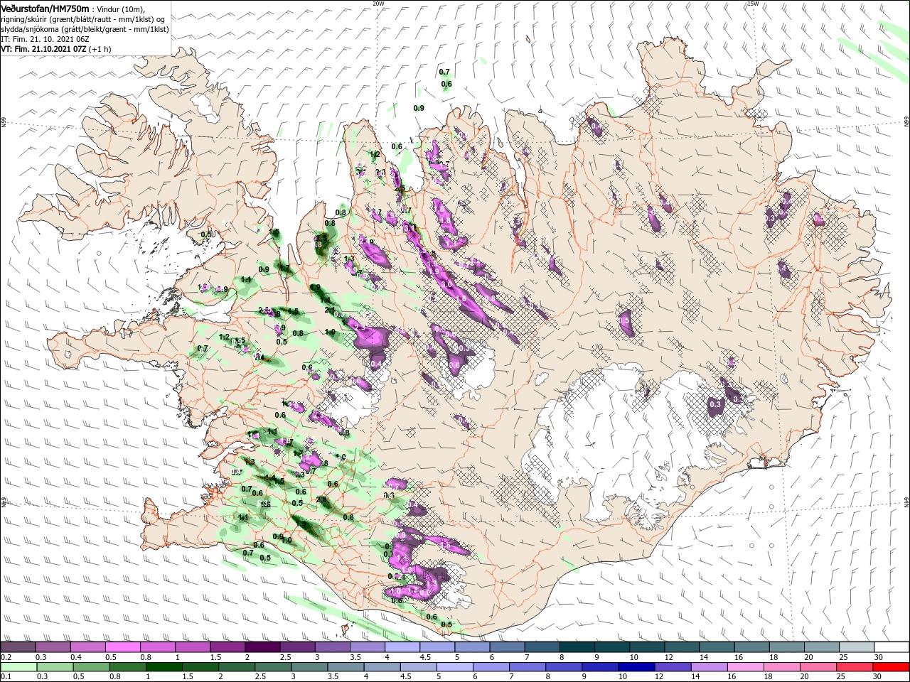Image resolution: width=910 pixels, height=682 pixels.
Task: Click the 0.6 value directly below offshore 0.7
Action: [x=446, y=84]
